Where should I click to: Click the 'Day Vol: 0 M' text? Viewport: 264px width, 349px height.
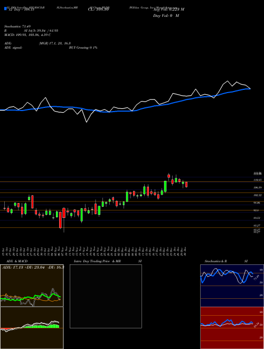166,15
